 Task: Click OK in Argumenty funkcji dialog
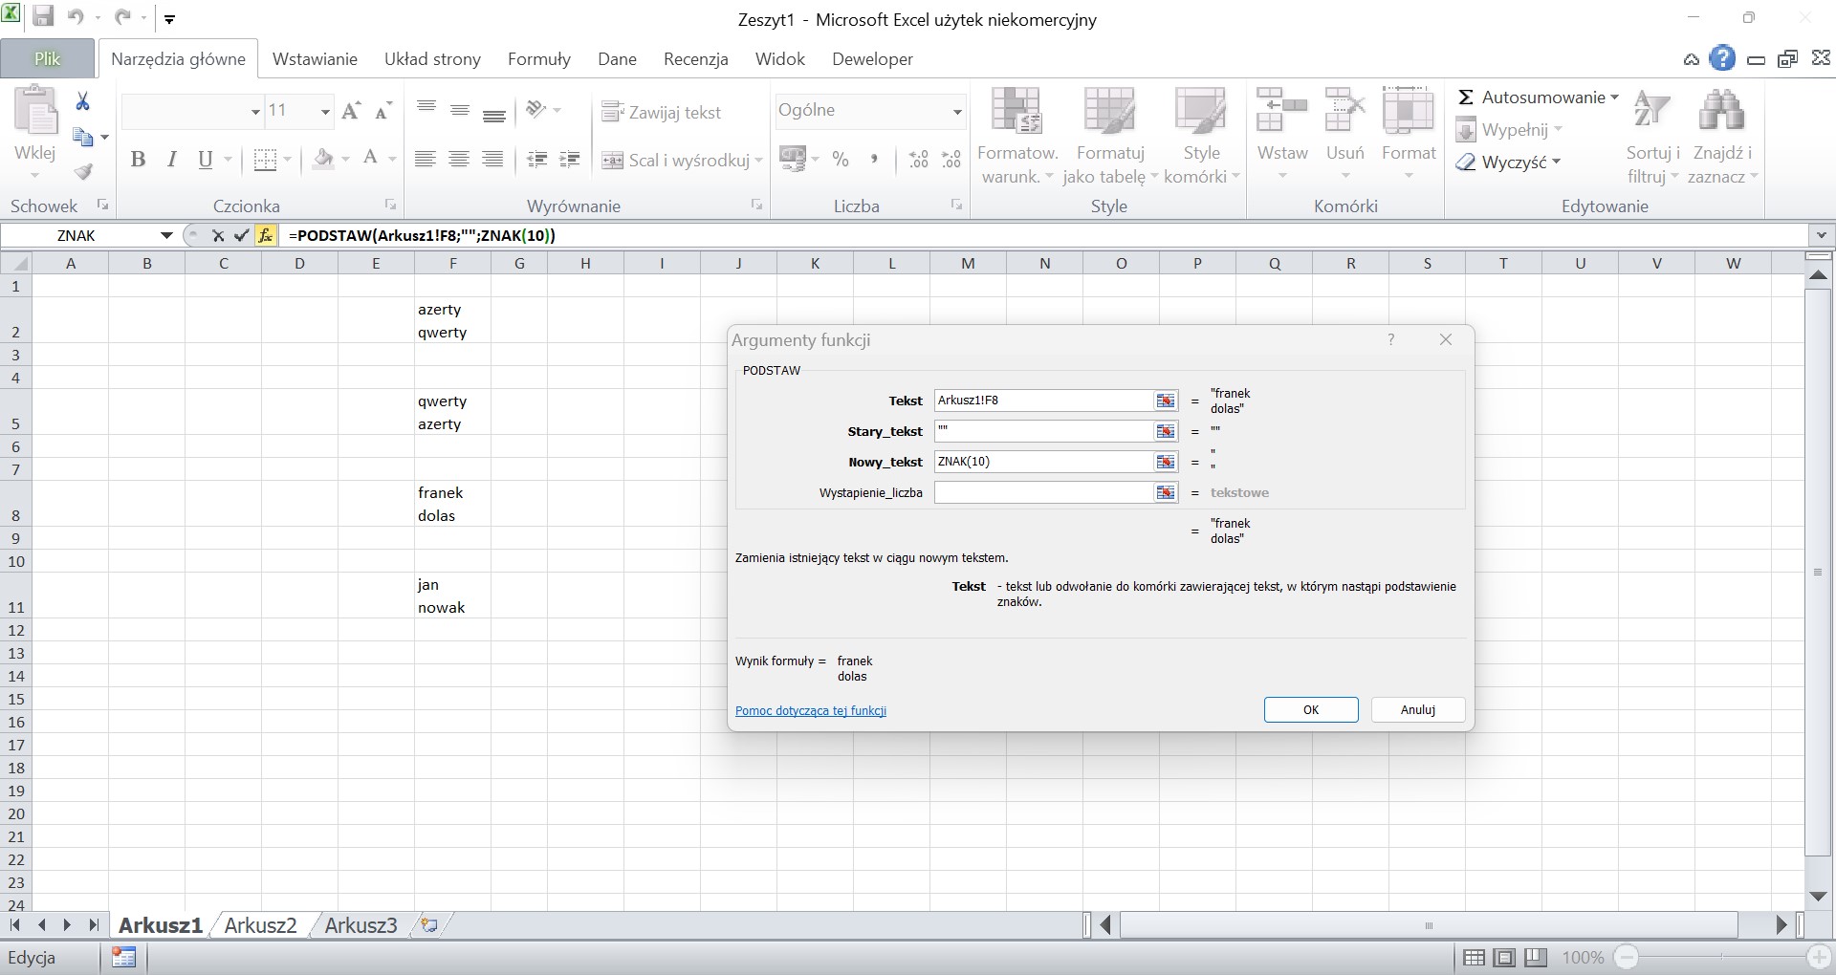coord(1311,709)
